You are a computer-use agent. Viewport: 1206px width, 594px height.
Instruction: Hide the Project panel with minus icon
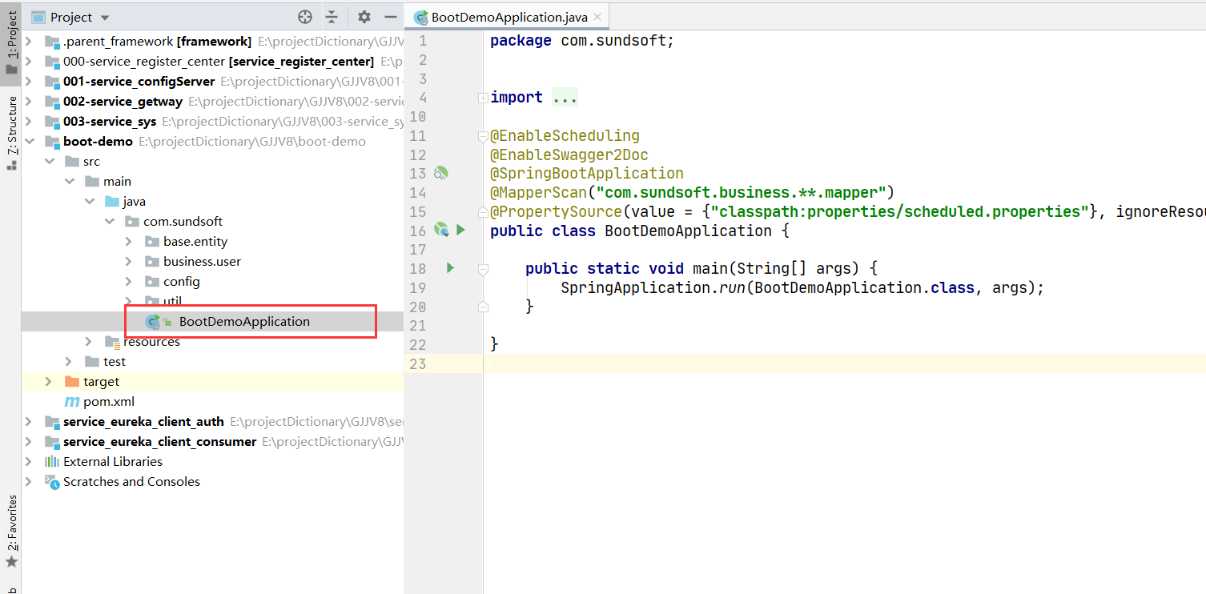click(x=391, y=17)
